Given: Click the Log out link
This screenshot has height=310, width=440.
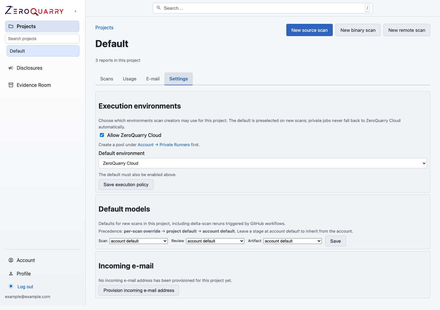Looking at the screenshot, I should pos(25,287).
